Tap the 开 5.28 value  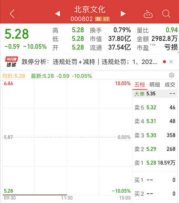(78, 47)
